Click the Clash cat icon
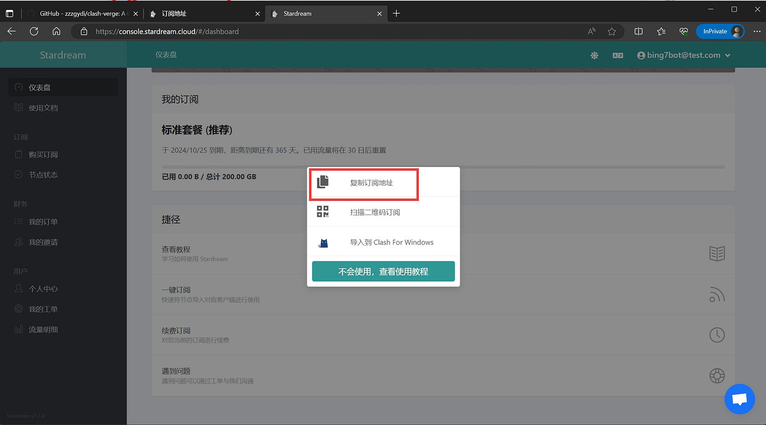This screenshot has height=425, width=766. 324,242
